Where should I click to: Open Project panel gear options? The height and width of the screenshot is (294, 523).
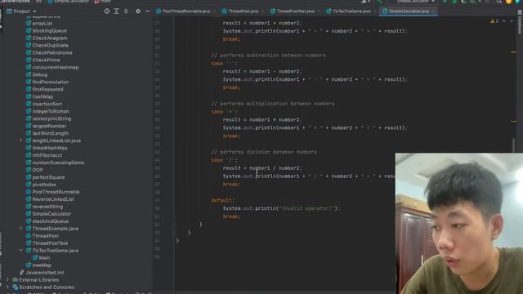138,11
